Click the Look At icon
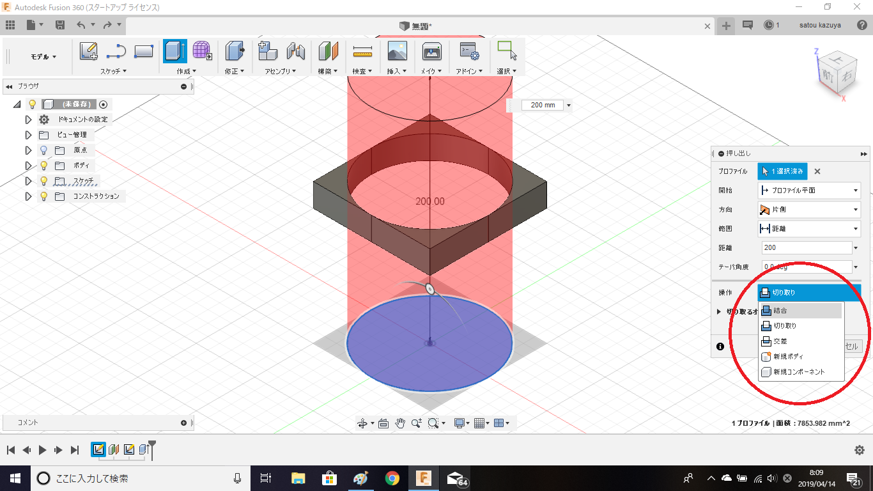Screen dimensions: 873x491 [383, 423]
